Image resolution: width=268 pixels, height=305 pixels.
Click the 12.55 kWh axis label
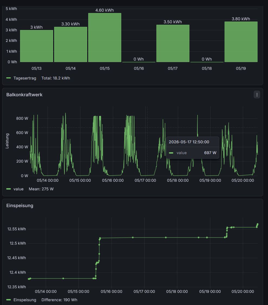pos(17,229)
